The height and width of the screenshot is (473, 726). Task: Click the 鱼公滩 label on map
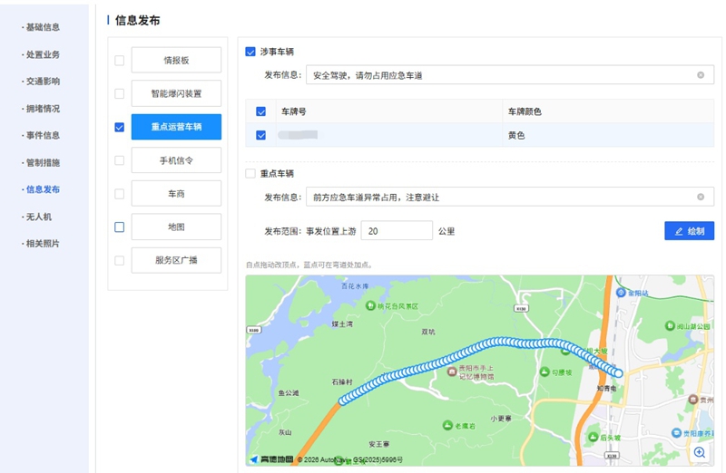coord(288,393)
